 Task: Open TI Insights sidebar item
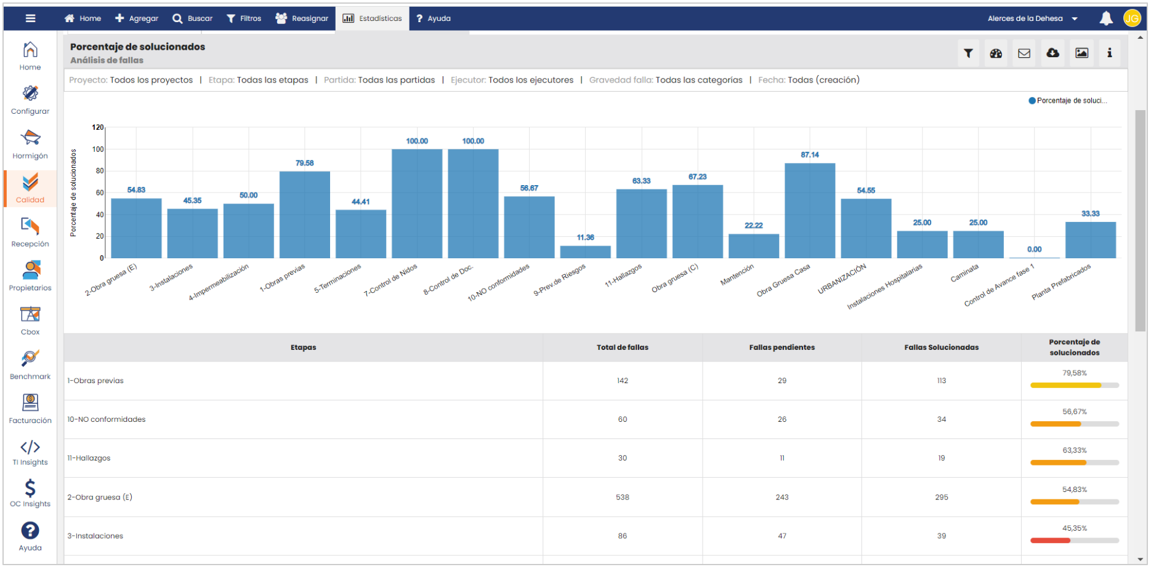click(x=30, y=453)
